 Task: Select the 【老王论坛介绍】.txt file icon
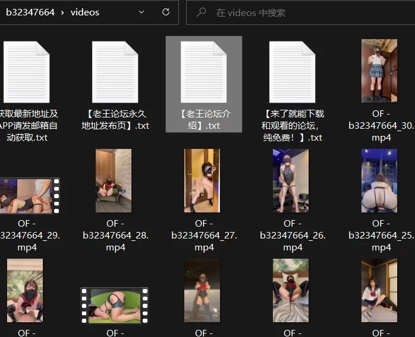click(x=203, y=71)
